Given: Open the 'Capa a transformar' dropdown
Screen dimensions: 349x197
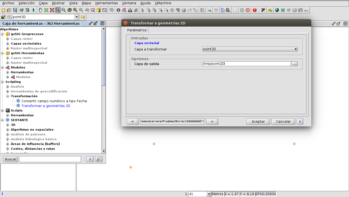Looking at the screenshot, I should pos(295,49).
